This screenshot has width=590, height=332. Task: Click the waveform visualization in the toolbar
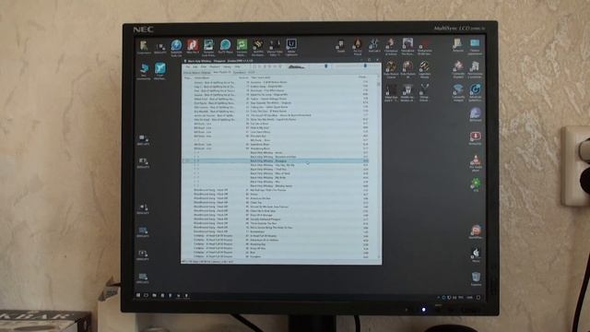(x=297, y=67)
